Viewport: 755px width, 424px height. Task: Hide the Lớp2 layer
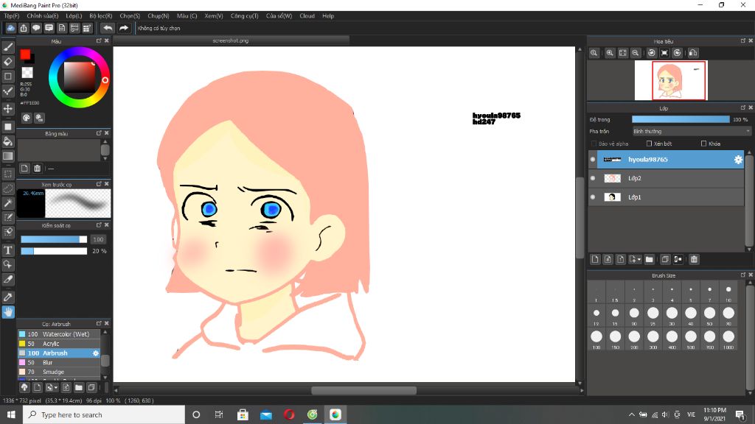[x=593, y=178]
